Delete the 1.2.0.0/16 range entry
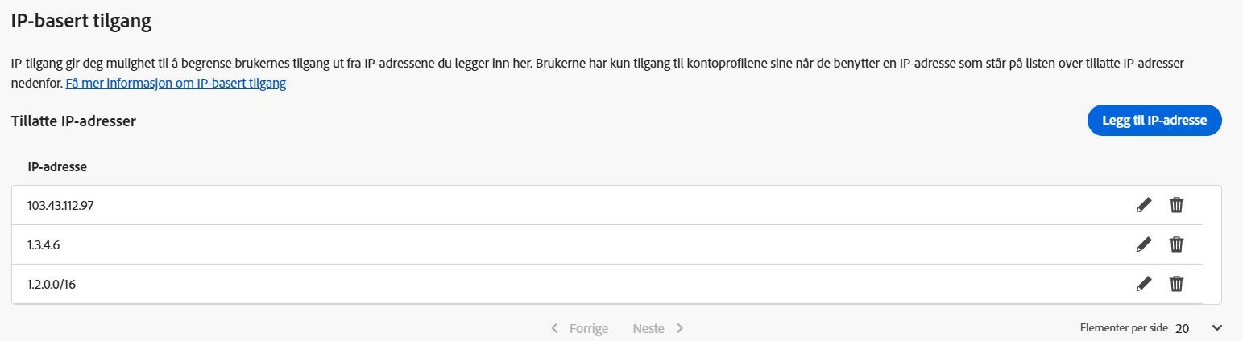Image resolution: width=1243 pixels, height=341 pixels. pyautogui.click(x=1176, y=284)
